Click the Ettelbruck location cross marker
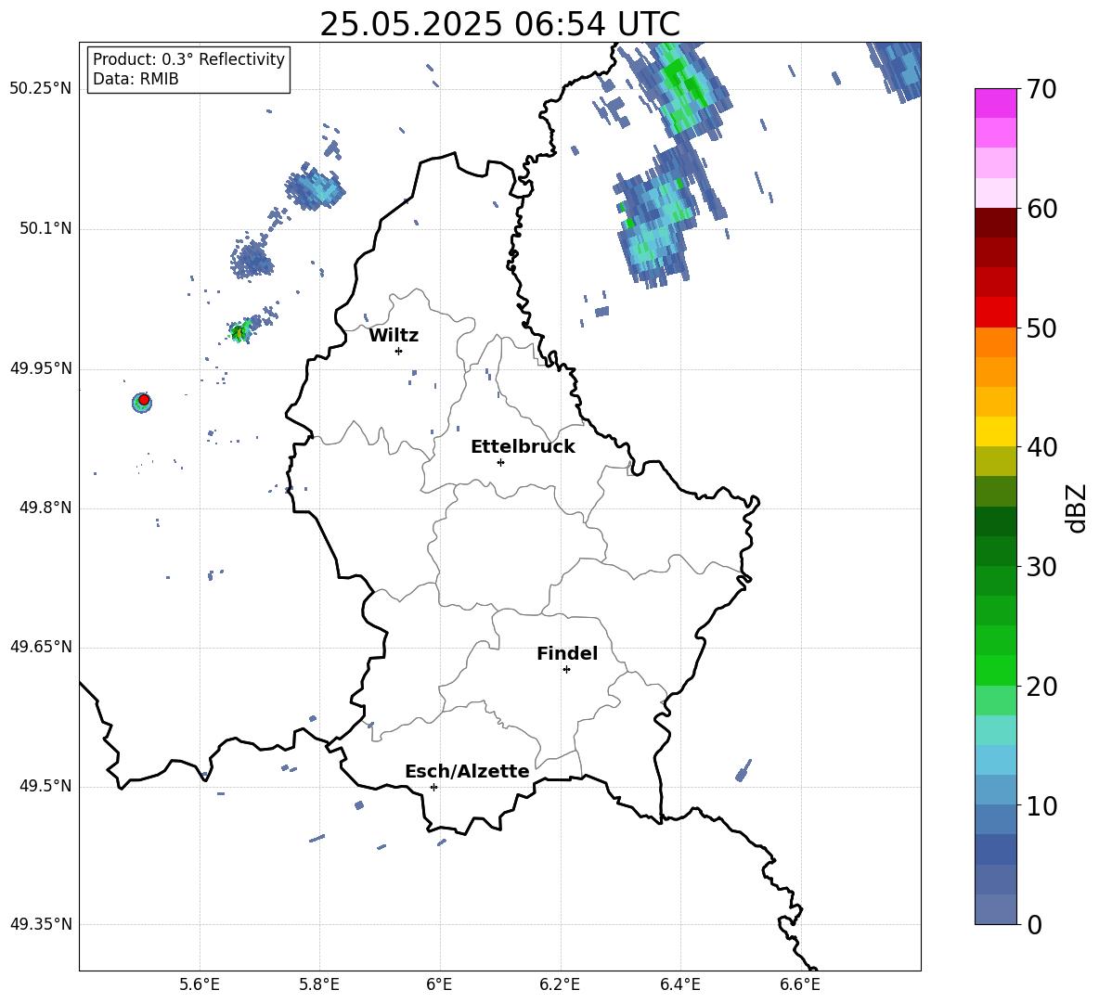 pos(500,462)
